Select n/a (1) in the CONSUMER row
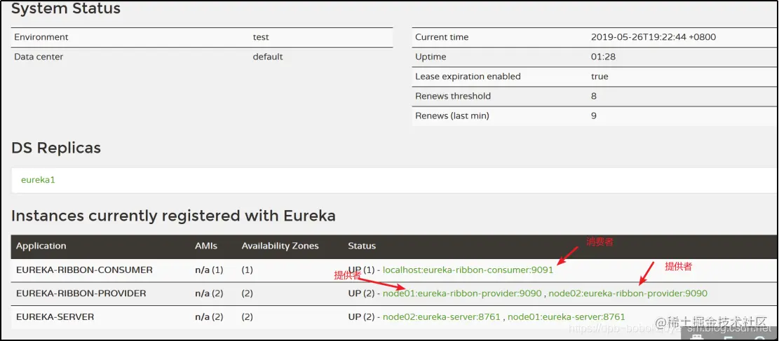 click(x=209, y=270)
